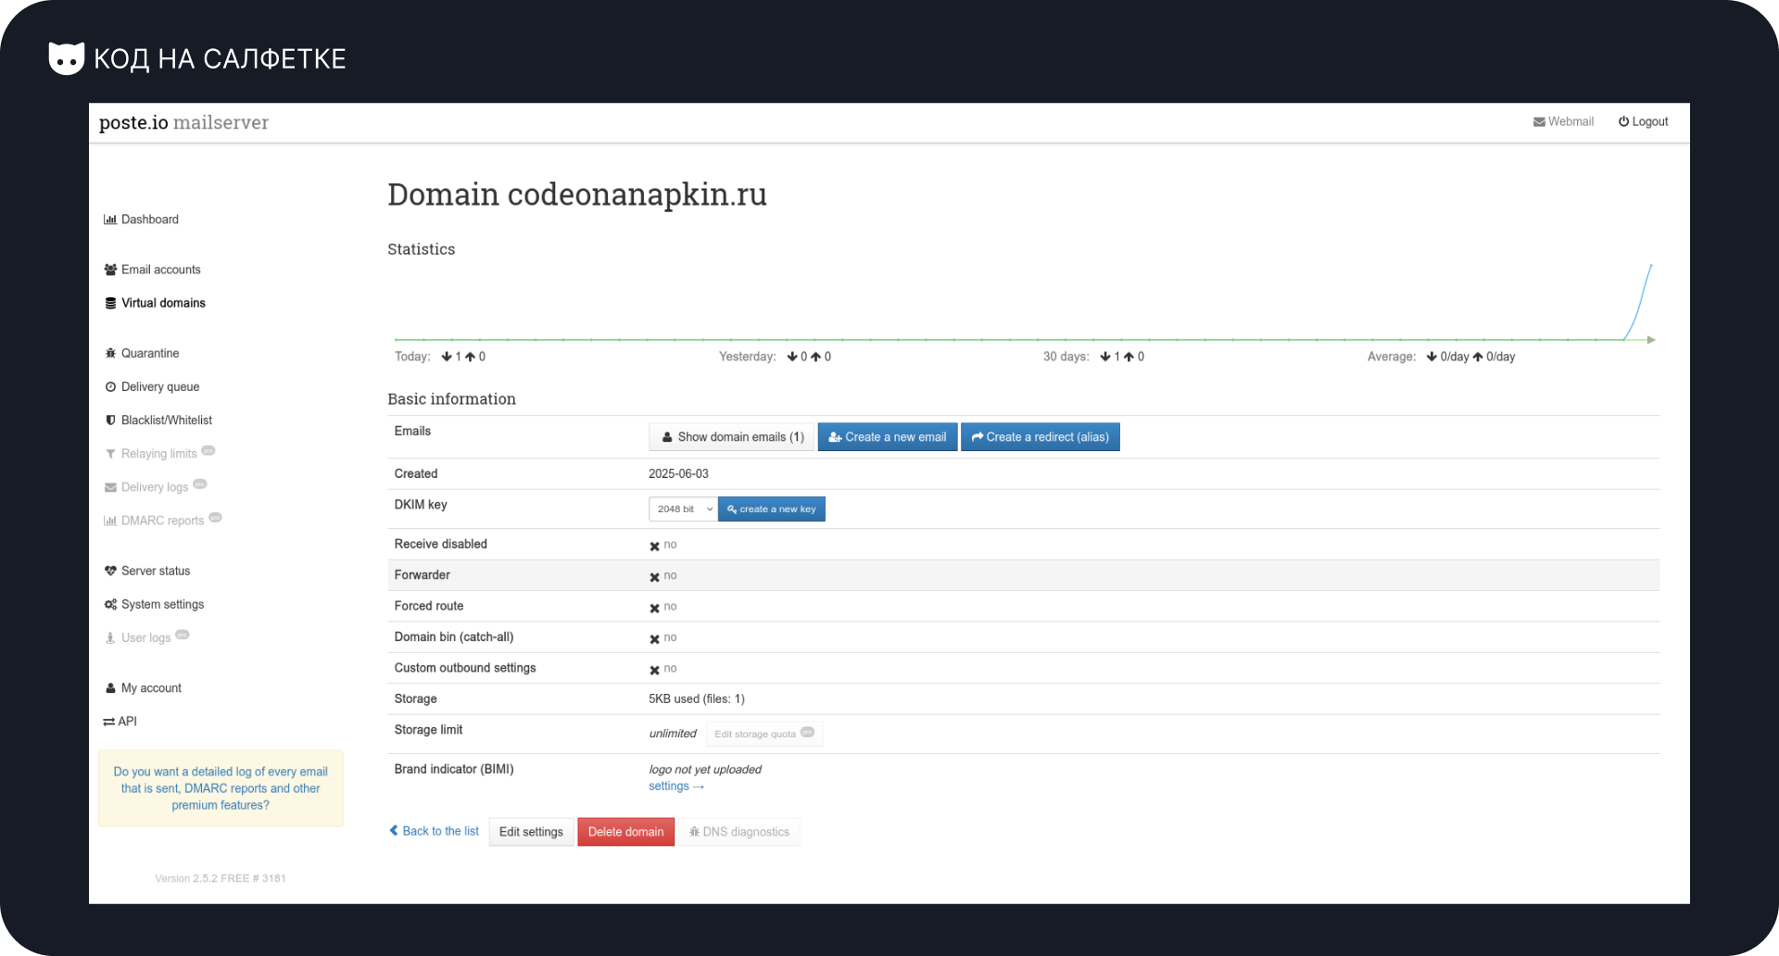
Task: Open My account page
Action: pos(143,687)
